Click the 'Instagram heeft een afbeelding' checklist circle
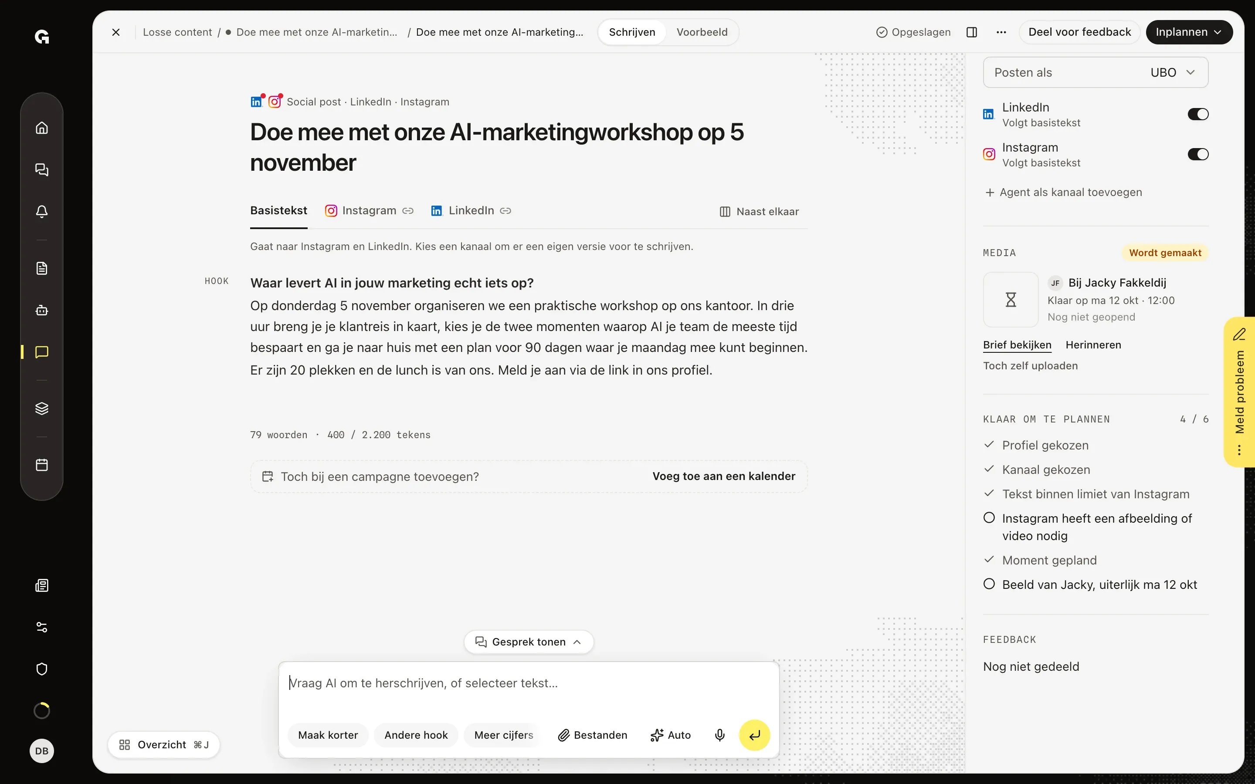Screen dimensions: 1255x784 click(x=989, y=517)
